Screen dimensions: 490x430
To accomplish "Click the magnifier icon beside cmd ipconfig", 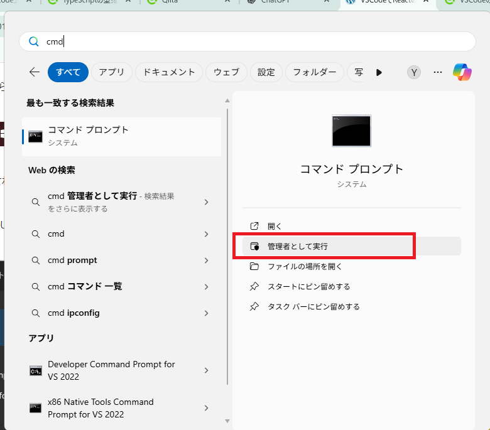I will point(36,313).
